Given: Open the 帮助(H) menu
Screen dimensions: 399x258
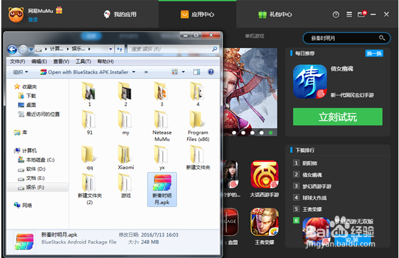Looking at the screenshot, I should coord(105,61).
